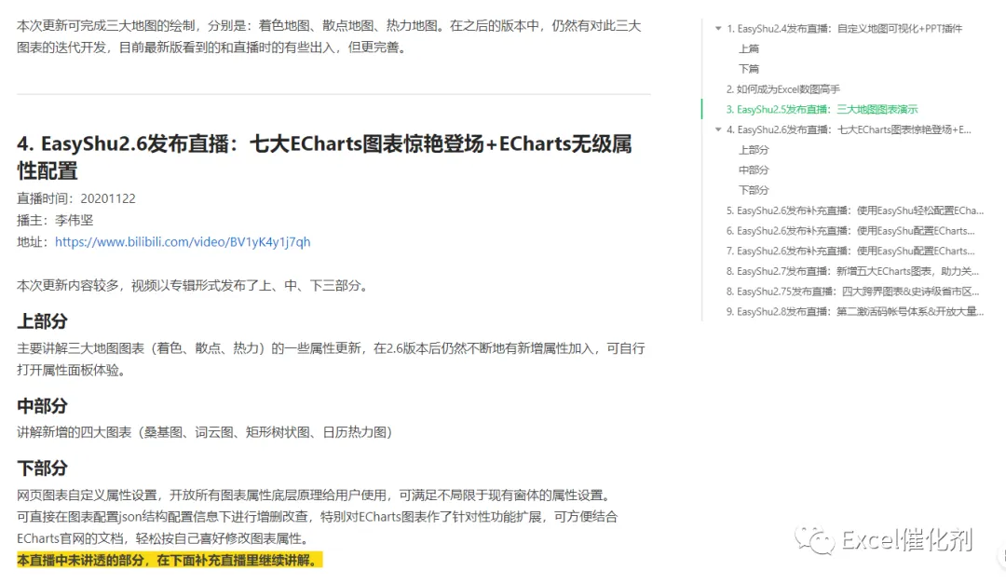Click the sentence 本次更新内容较多
The width and height of the screenshot is (1006, 584).
[x=195, y=286]
